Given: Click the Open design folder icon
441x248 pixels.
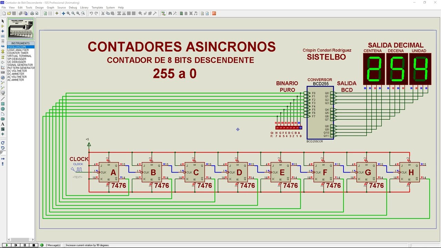Looking at the screenshot, I should coord(9,13).
